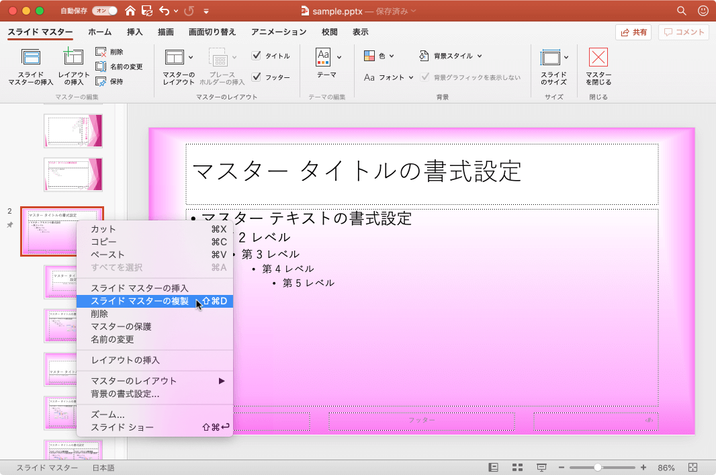Click the Insert Layout icon
716x475 pixels.
[73, 58]
